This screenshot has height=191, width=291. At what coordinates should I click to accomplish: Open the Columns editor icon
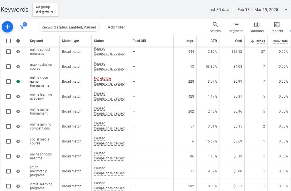256,27
